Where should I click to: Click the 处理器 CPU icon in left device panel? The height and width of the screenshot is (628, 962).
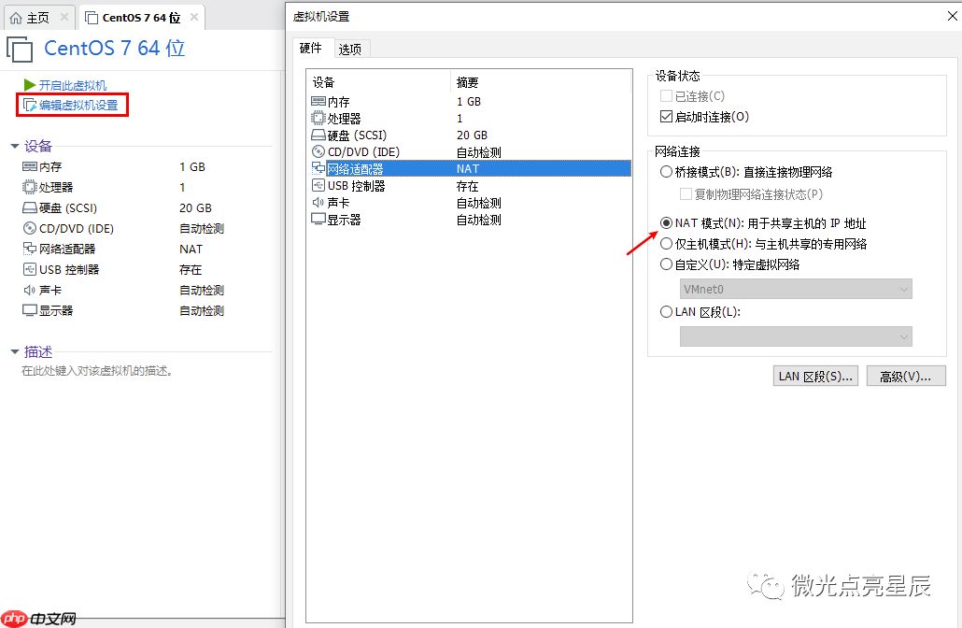point(30,187)
